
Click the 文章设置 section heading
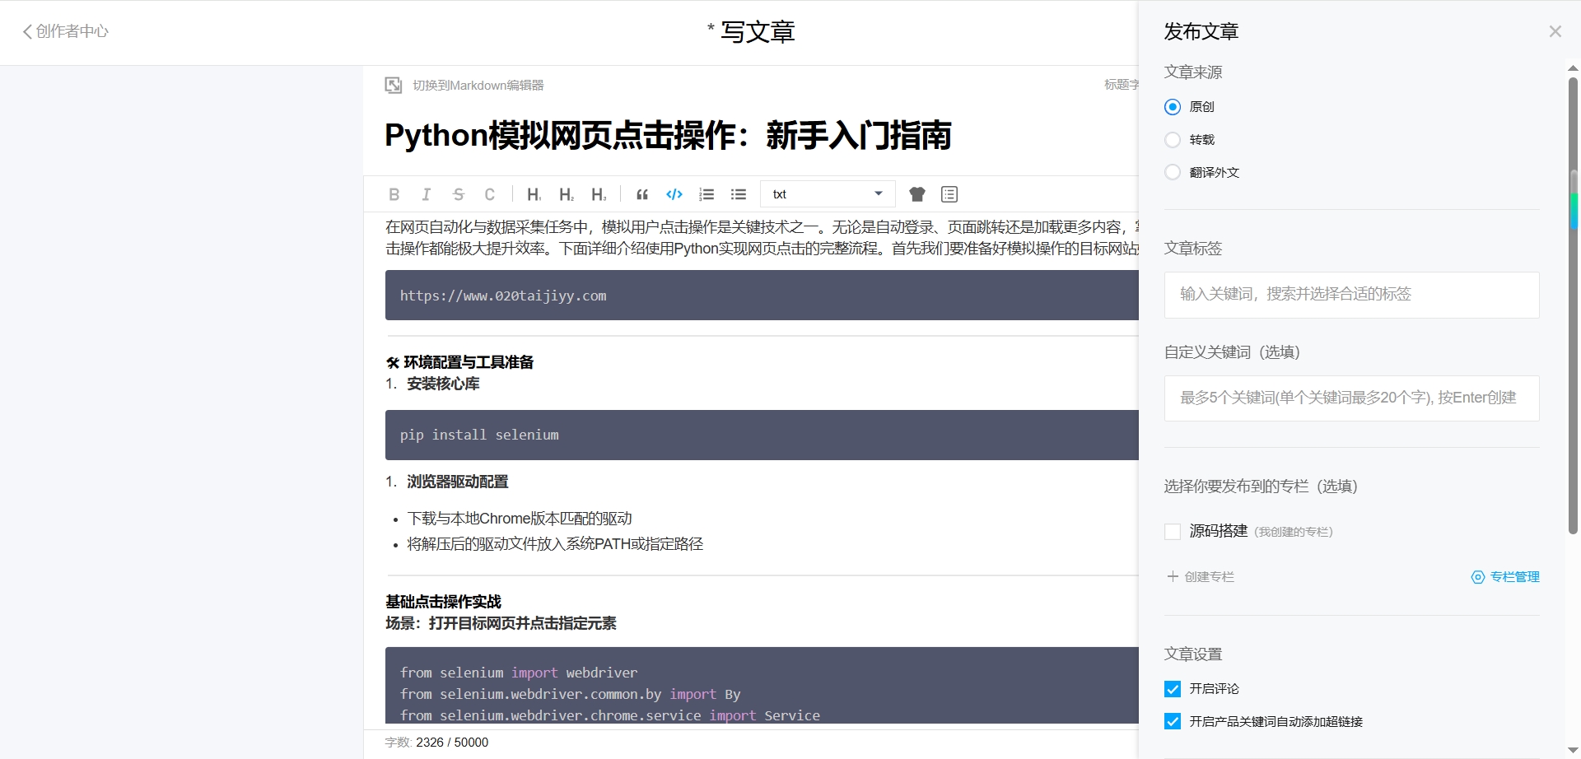click(x=1193, y=654)
